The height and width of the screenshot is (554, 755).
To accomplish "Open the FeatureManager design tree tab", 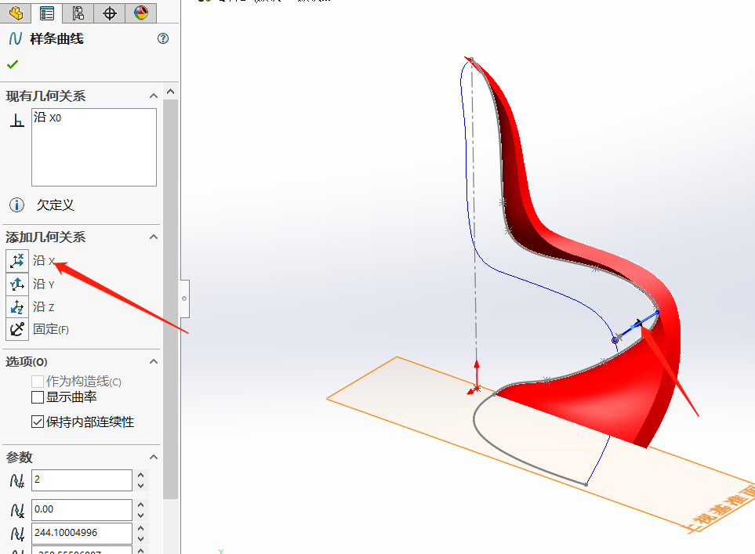I will (x=16, y=13).
